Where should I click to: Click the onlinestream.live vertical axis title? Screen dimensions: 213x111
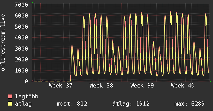(3, 43)
